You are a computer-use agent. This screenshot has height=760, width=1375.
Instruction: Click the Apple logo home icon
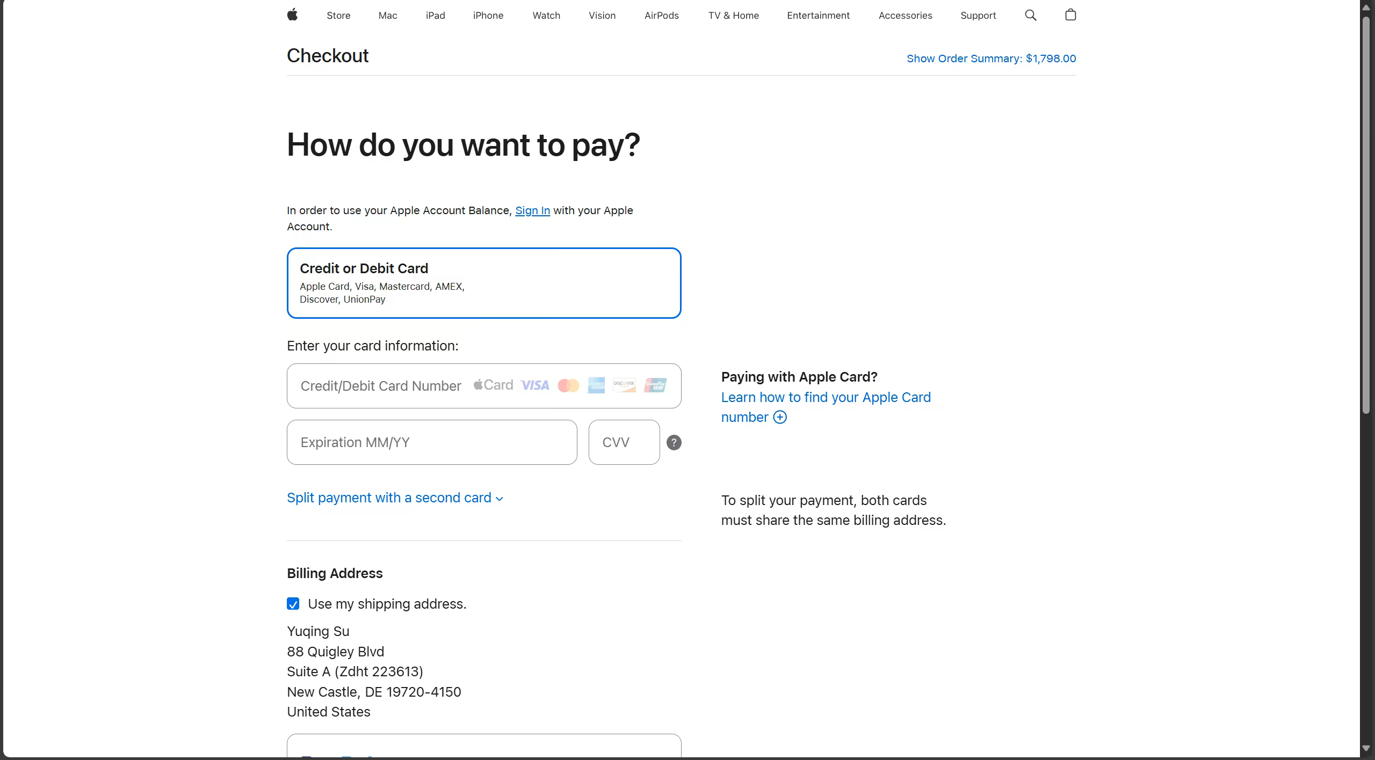pos(292,15)
